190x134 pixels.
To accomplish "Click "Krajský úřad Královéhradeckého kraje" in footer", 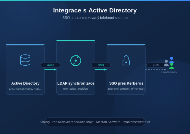I will pyautogui.click(x=66, y=122).
